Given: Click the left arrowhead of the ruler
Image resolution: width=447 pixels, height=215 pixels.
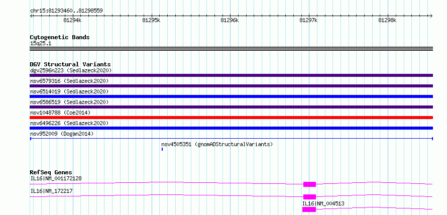Looking at the screenshot, I should point(31,16).
